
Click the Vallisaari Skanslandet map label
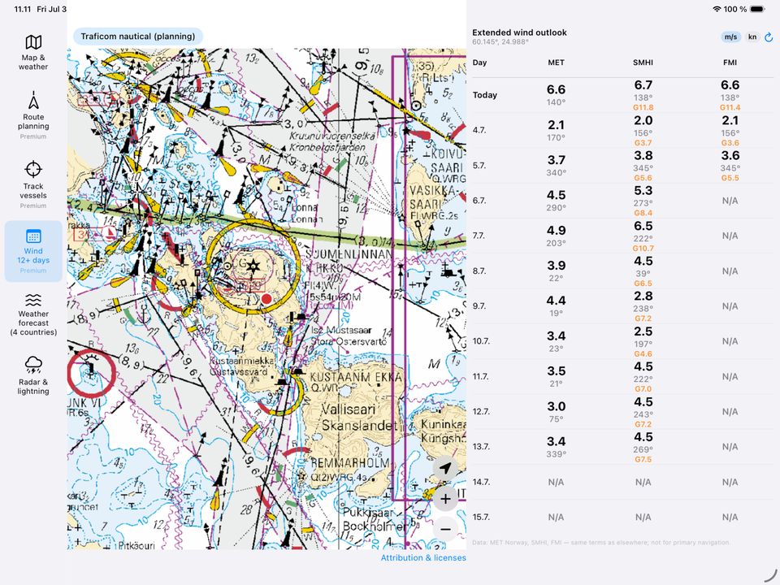pyautogui.click(x=359, y=418)
